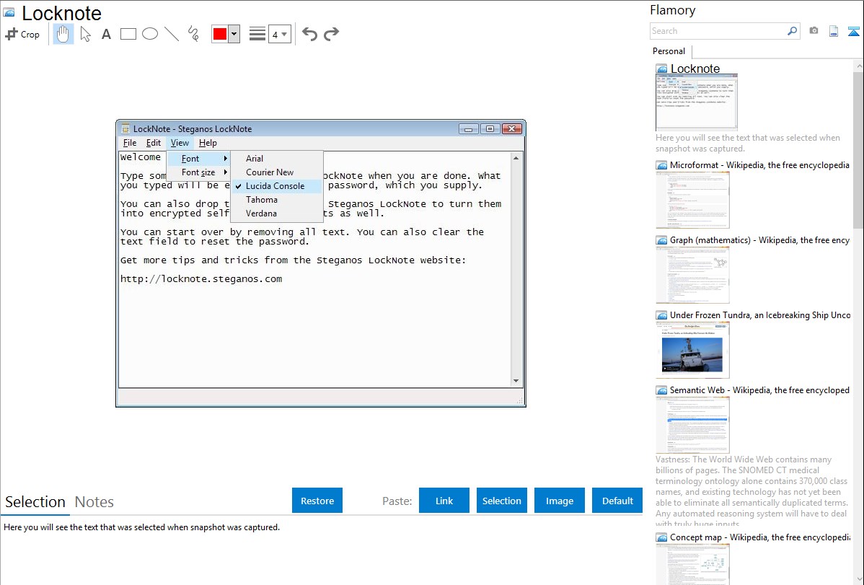Image resolution: width=864 pixels, height=585 pixels.
Task: Open the Semantic Web snapshot thumbnail
Action: [692, 425]
